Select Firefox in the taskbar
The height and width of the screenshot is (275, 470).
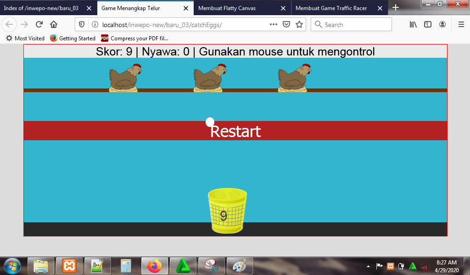155,266
